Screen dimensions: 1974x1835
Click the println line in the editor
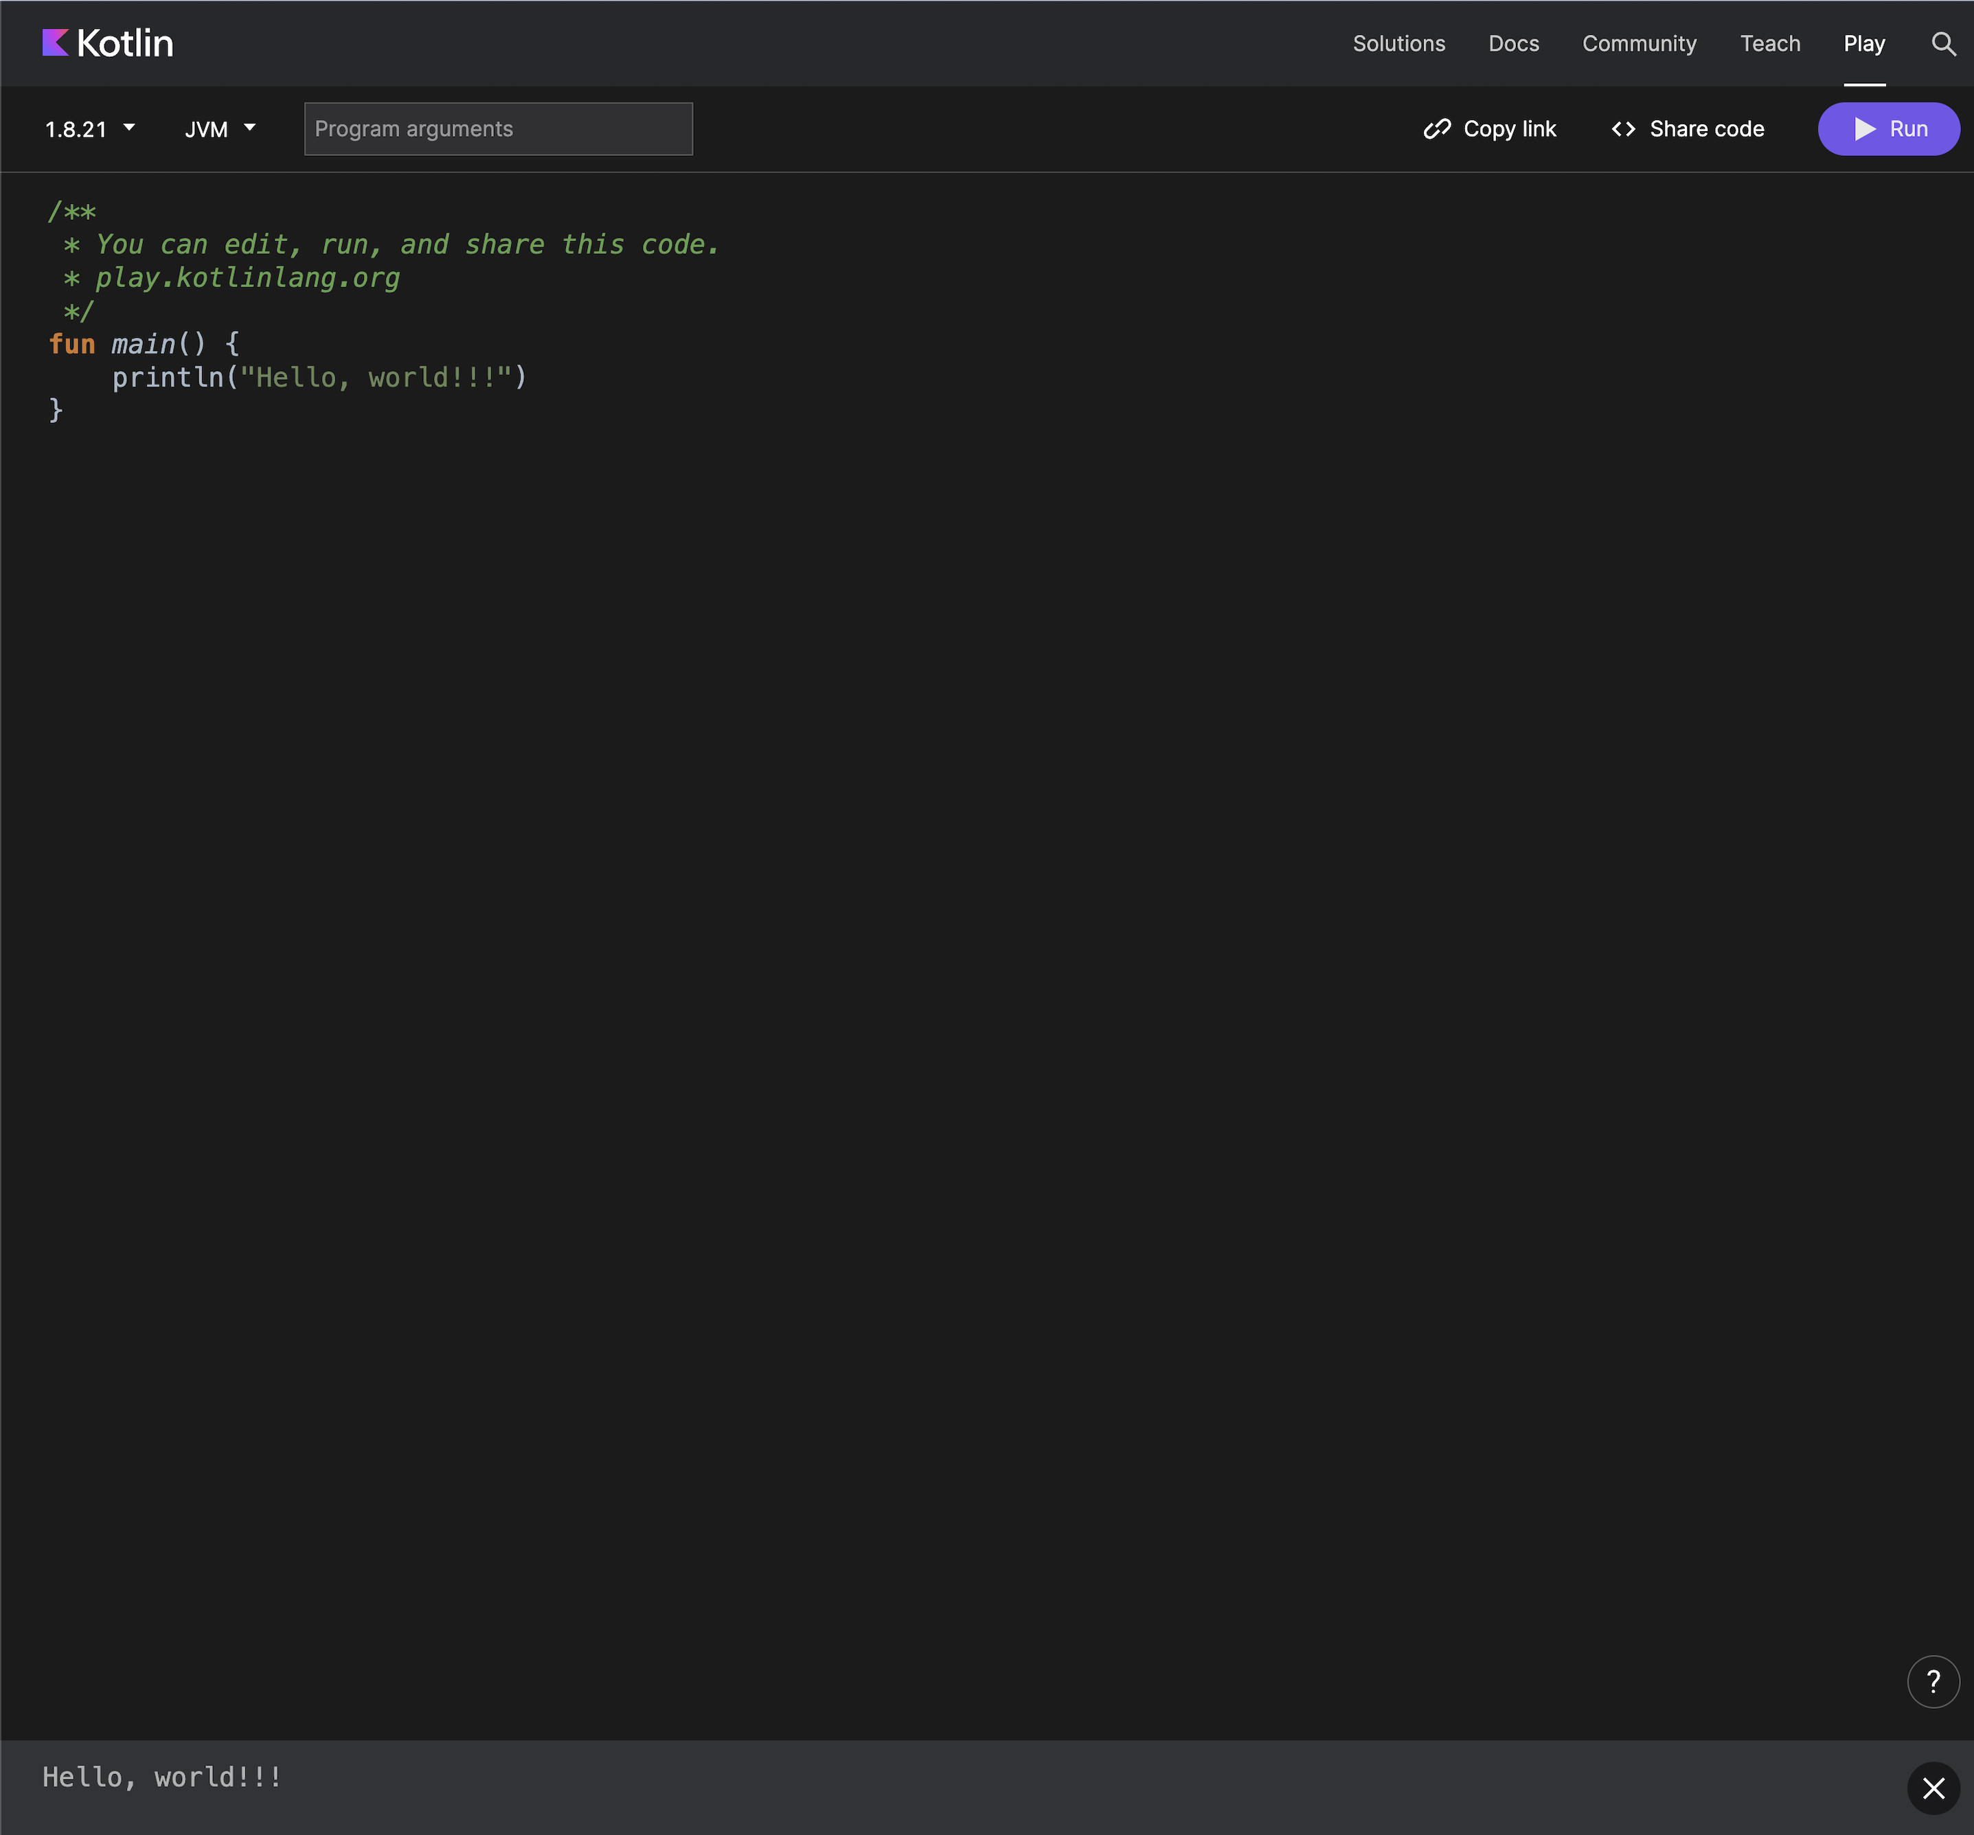pyautogui.click(x=319, y=377)
